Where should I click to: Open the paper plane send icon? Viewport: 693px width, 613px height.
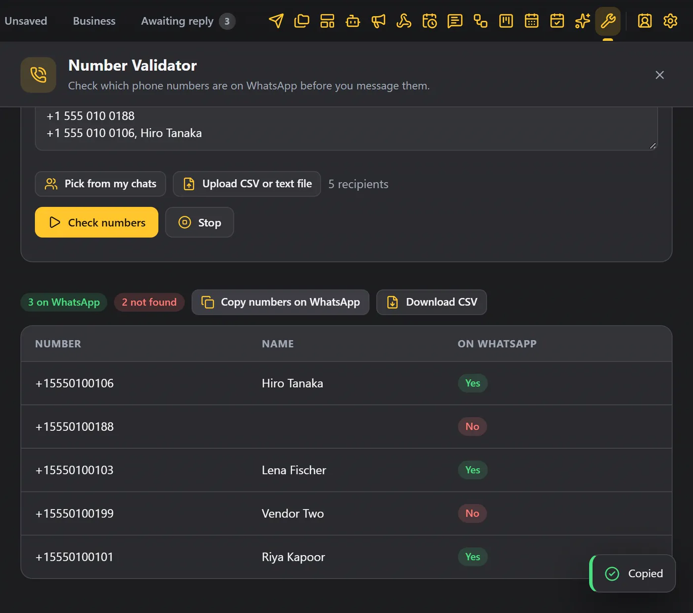click(276, 21)
